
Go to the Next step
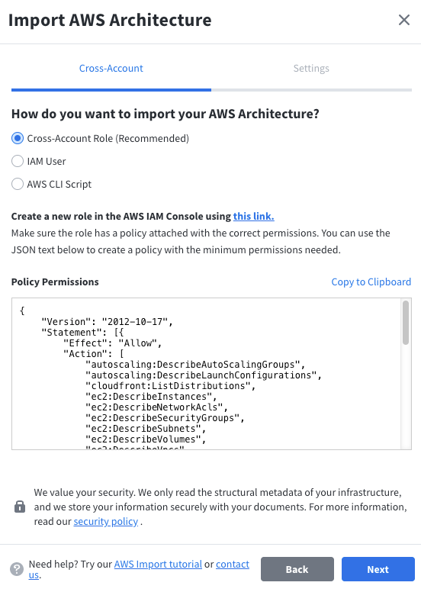pyautogui.click(x=378, y=569)
